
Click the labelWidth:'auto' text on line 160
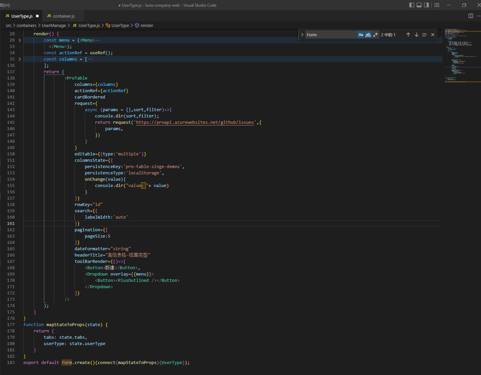pyautogui.click(x=107, y=217)
